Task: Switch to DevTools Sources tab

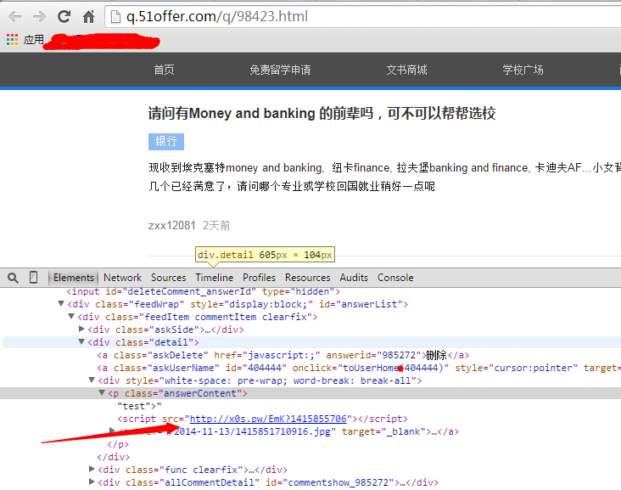Action: pos(168,278)
